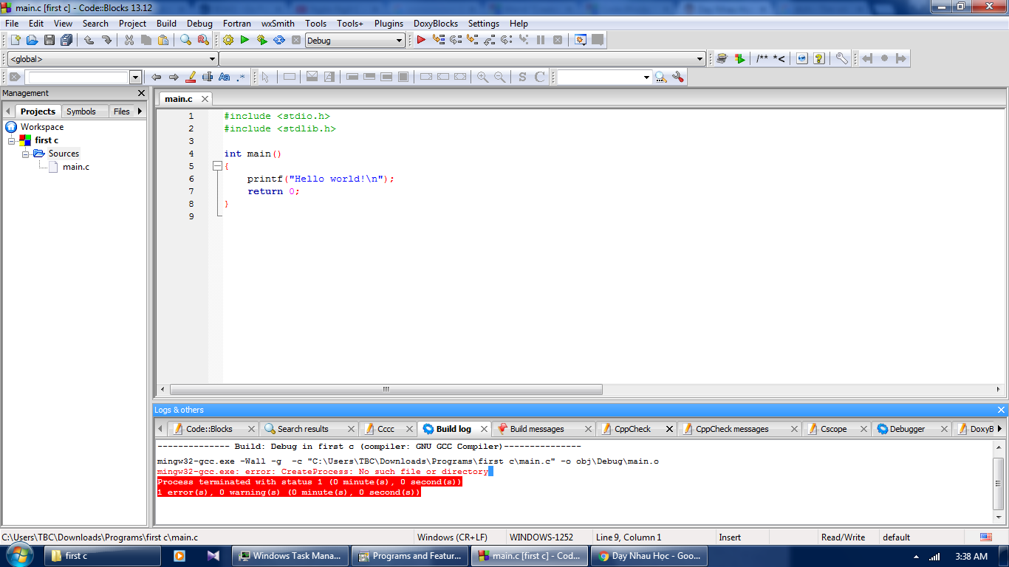Toggle the regex search option
The width and height of the screenshot is (1009, 567).
click(x=241, y=77)
